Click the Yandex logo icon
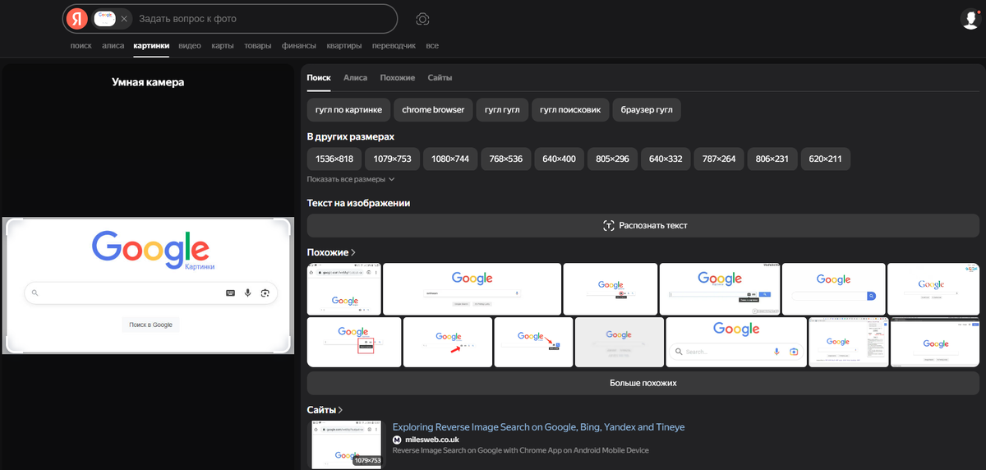The height and width of the screenshot is (470, 986). pyautogui.click(x=77, y=18)
